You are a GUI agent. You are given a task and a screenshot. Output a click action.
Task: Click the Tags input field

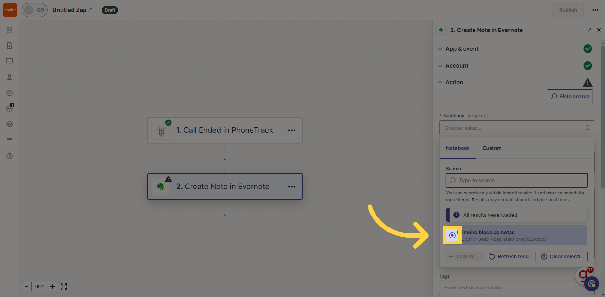coord(517,288)
